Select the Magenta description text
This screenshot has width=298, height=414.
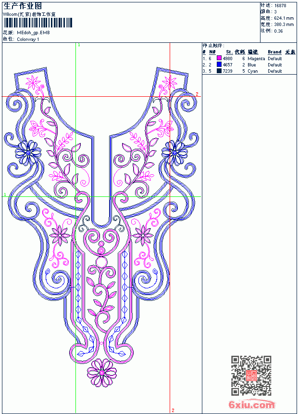(x=256, y=59)
